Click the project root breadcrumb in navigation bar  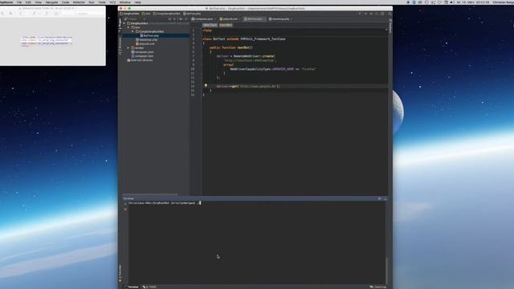(x=130, y=14)
